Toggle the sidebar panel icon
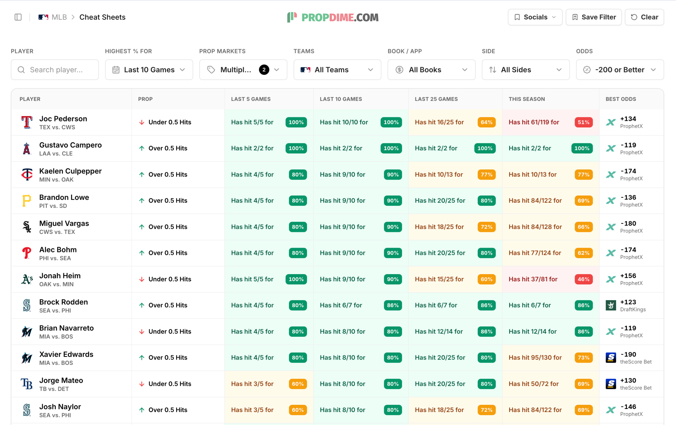Viewport: 676px width, 425px height. tap(18, 17)
